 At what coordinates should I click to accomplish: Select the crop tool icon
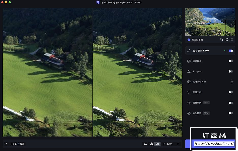(x=221, y=40)
